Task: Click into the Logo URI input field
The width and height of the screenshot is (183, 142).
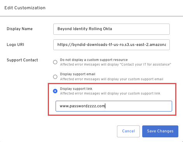Action: [x=112, y=45]
